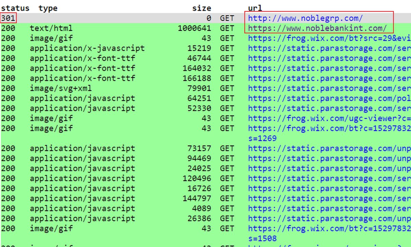Image resolution: width=411 pixels, height=247 pixels.
Task: Click the wrapped URL text 's=1508'
Action: (262, 238)
